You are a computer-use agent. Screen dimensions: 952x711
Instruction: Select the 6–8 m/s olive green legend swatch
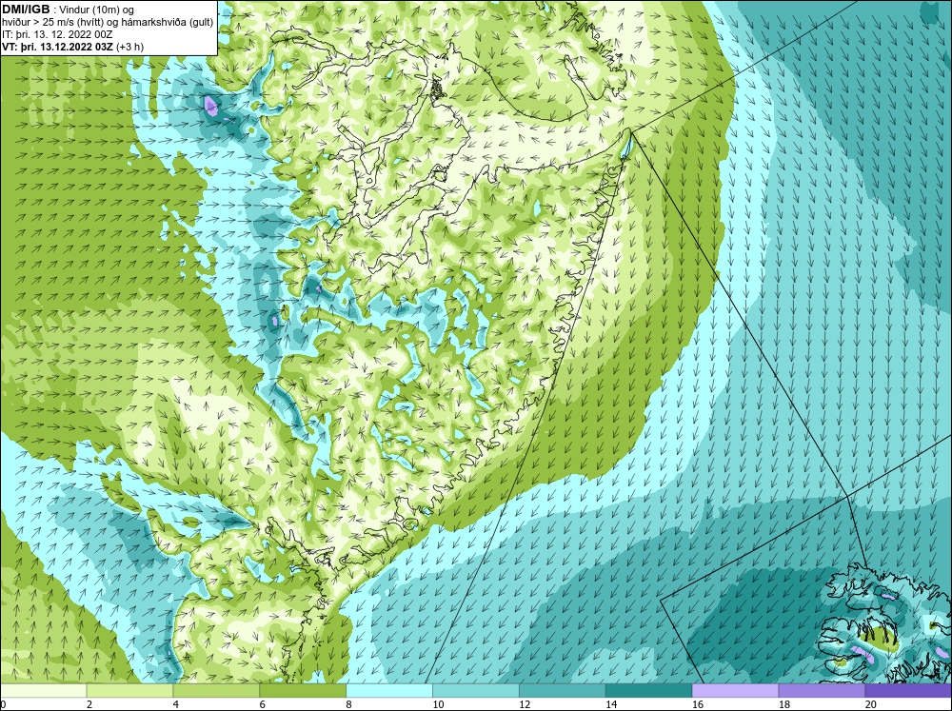click(303, 690)
